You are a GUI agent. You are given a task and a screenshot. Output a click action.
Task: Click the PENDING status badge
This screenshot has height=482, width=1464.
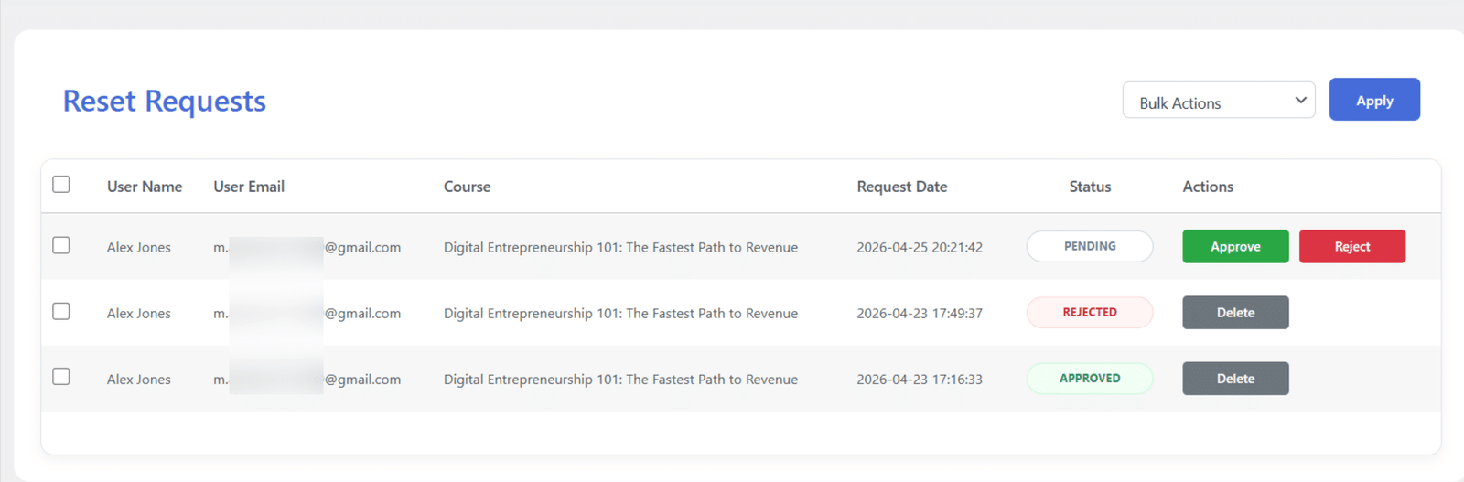[1090, 246]
